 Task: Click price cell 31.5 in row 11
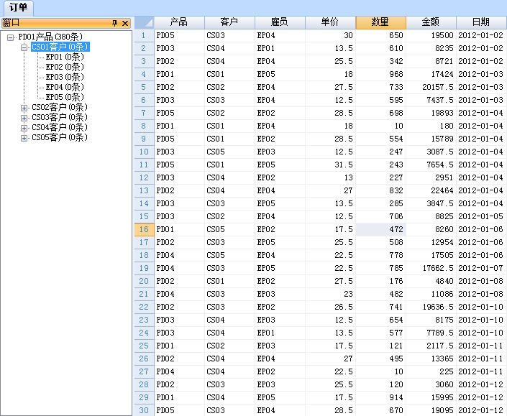(x=331, y=165)
